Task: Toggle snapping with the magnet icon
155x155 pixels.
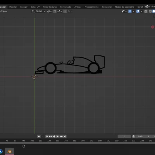Action: [x=55, y=11]
